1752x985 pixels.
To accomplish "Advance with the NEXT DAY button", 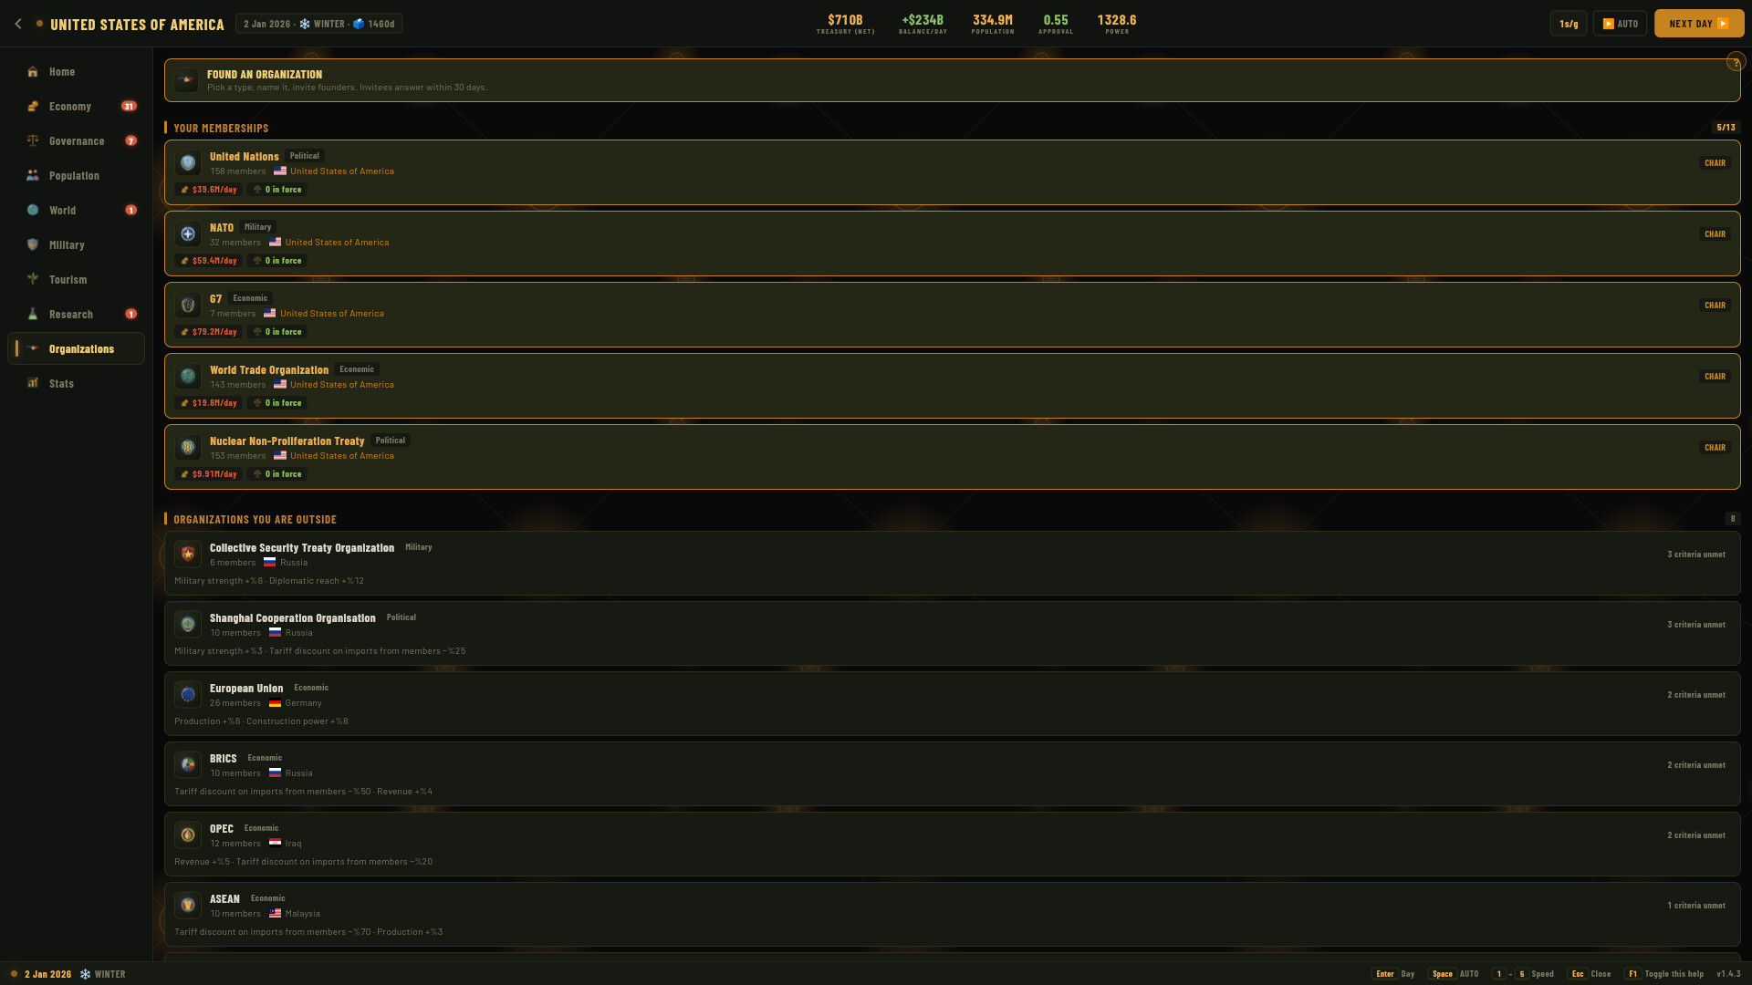I will click(x=1699, y=24).
